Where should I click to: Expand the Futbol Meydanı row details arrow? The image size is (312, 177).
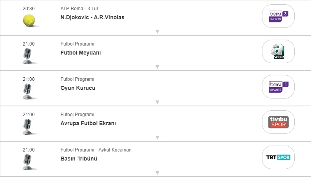pyautogui.click(x=157, y=67)
